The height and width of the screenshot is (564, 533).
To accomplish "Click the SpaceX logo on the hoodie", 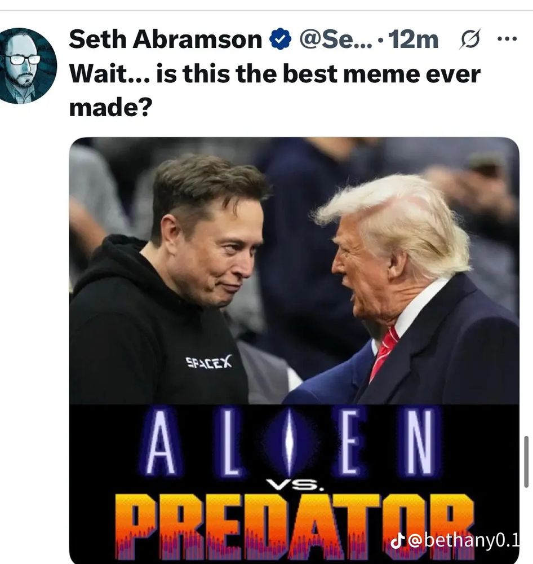I will (209, 362).
